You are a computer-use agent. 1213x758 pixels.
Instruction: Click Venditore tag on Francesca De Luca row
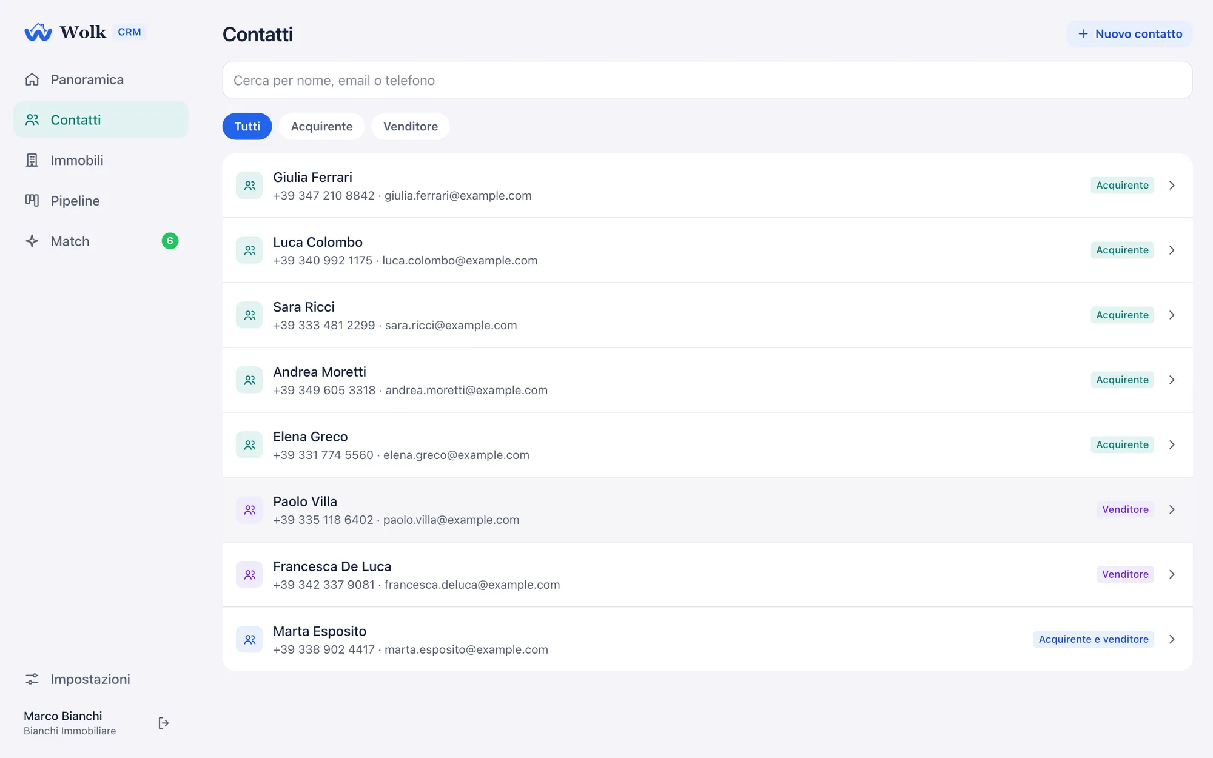1125,575
